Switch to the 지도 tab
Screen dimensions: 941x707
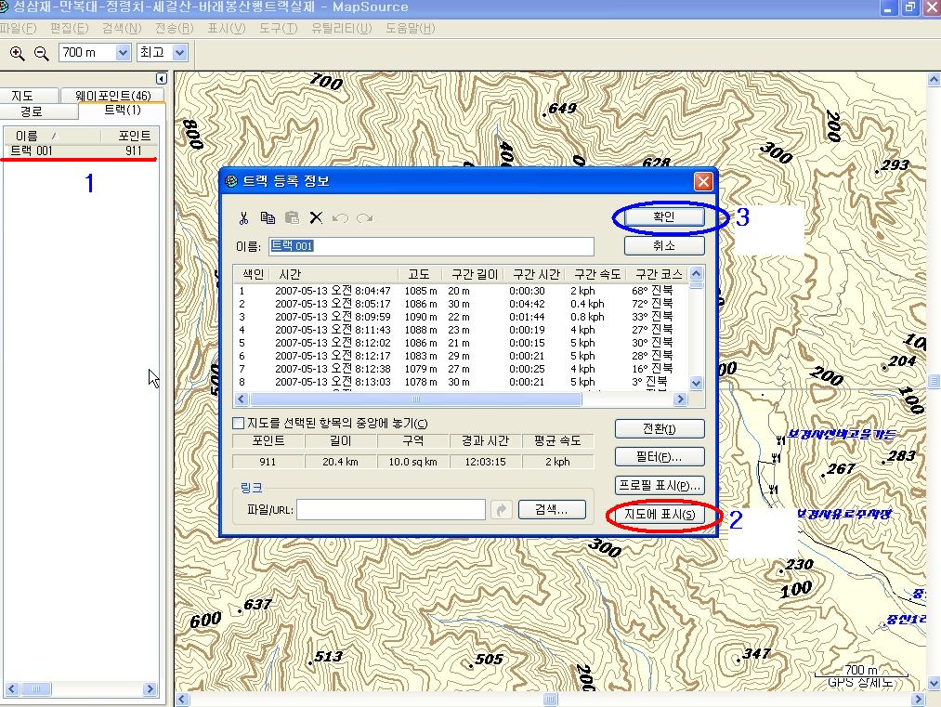[29, 96]
